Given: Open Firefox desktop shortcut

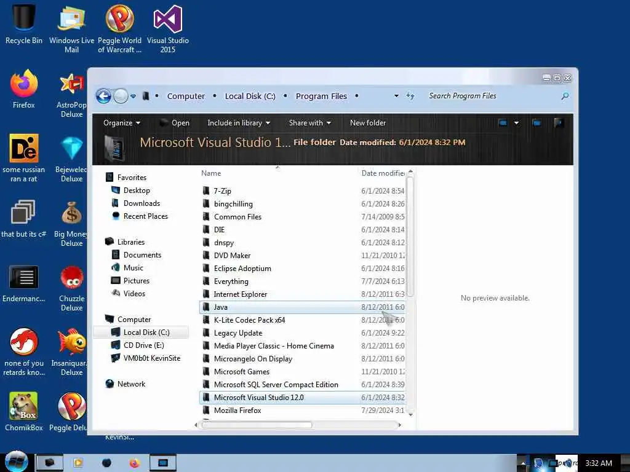Looking at the screenshot, I should 24,89.
